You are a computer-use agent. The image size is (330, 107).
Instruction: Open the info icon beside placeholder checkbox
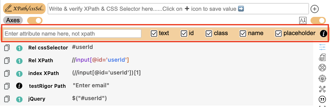(324, 33)
